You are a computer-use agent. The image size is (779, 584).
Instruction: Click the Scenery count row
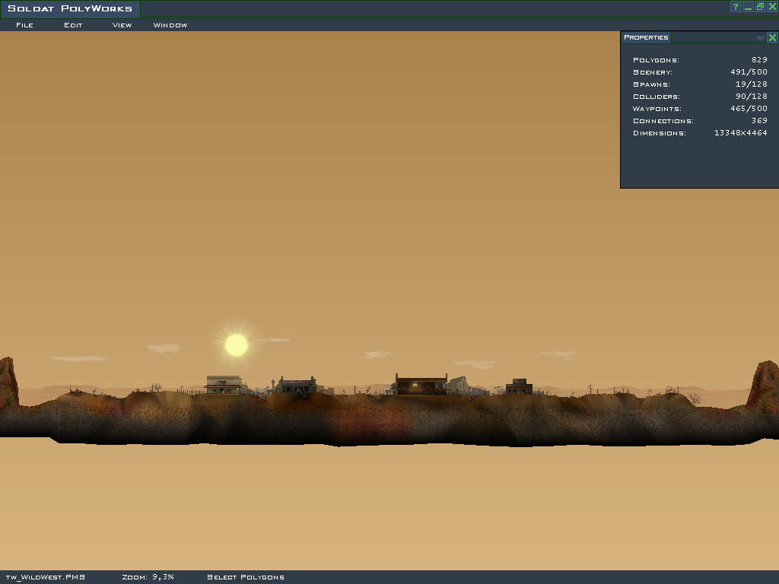(x=699, y=72)
